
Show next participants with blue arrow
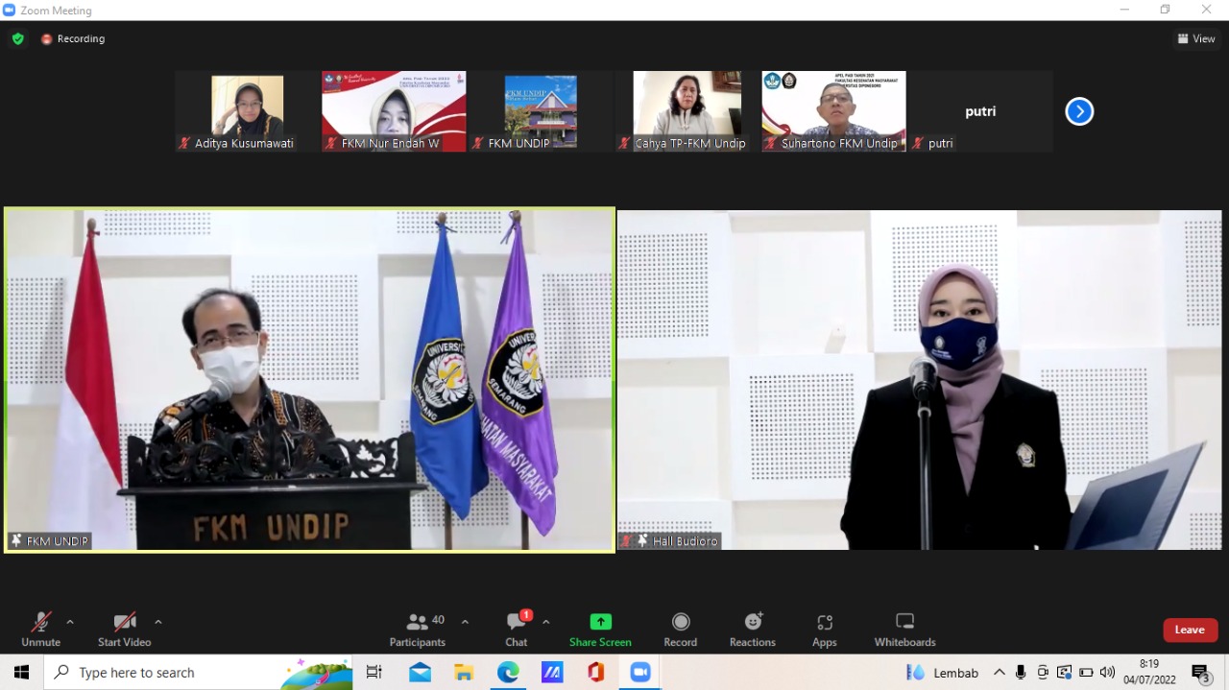pyautogui.click(x=1079, y=112)
